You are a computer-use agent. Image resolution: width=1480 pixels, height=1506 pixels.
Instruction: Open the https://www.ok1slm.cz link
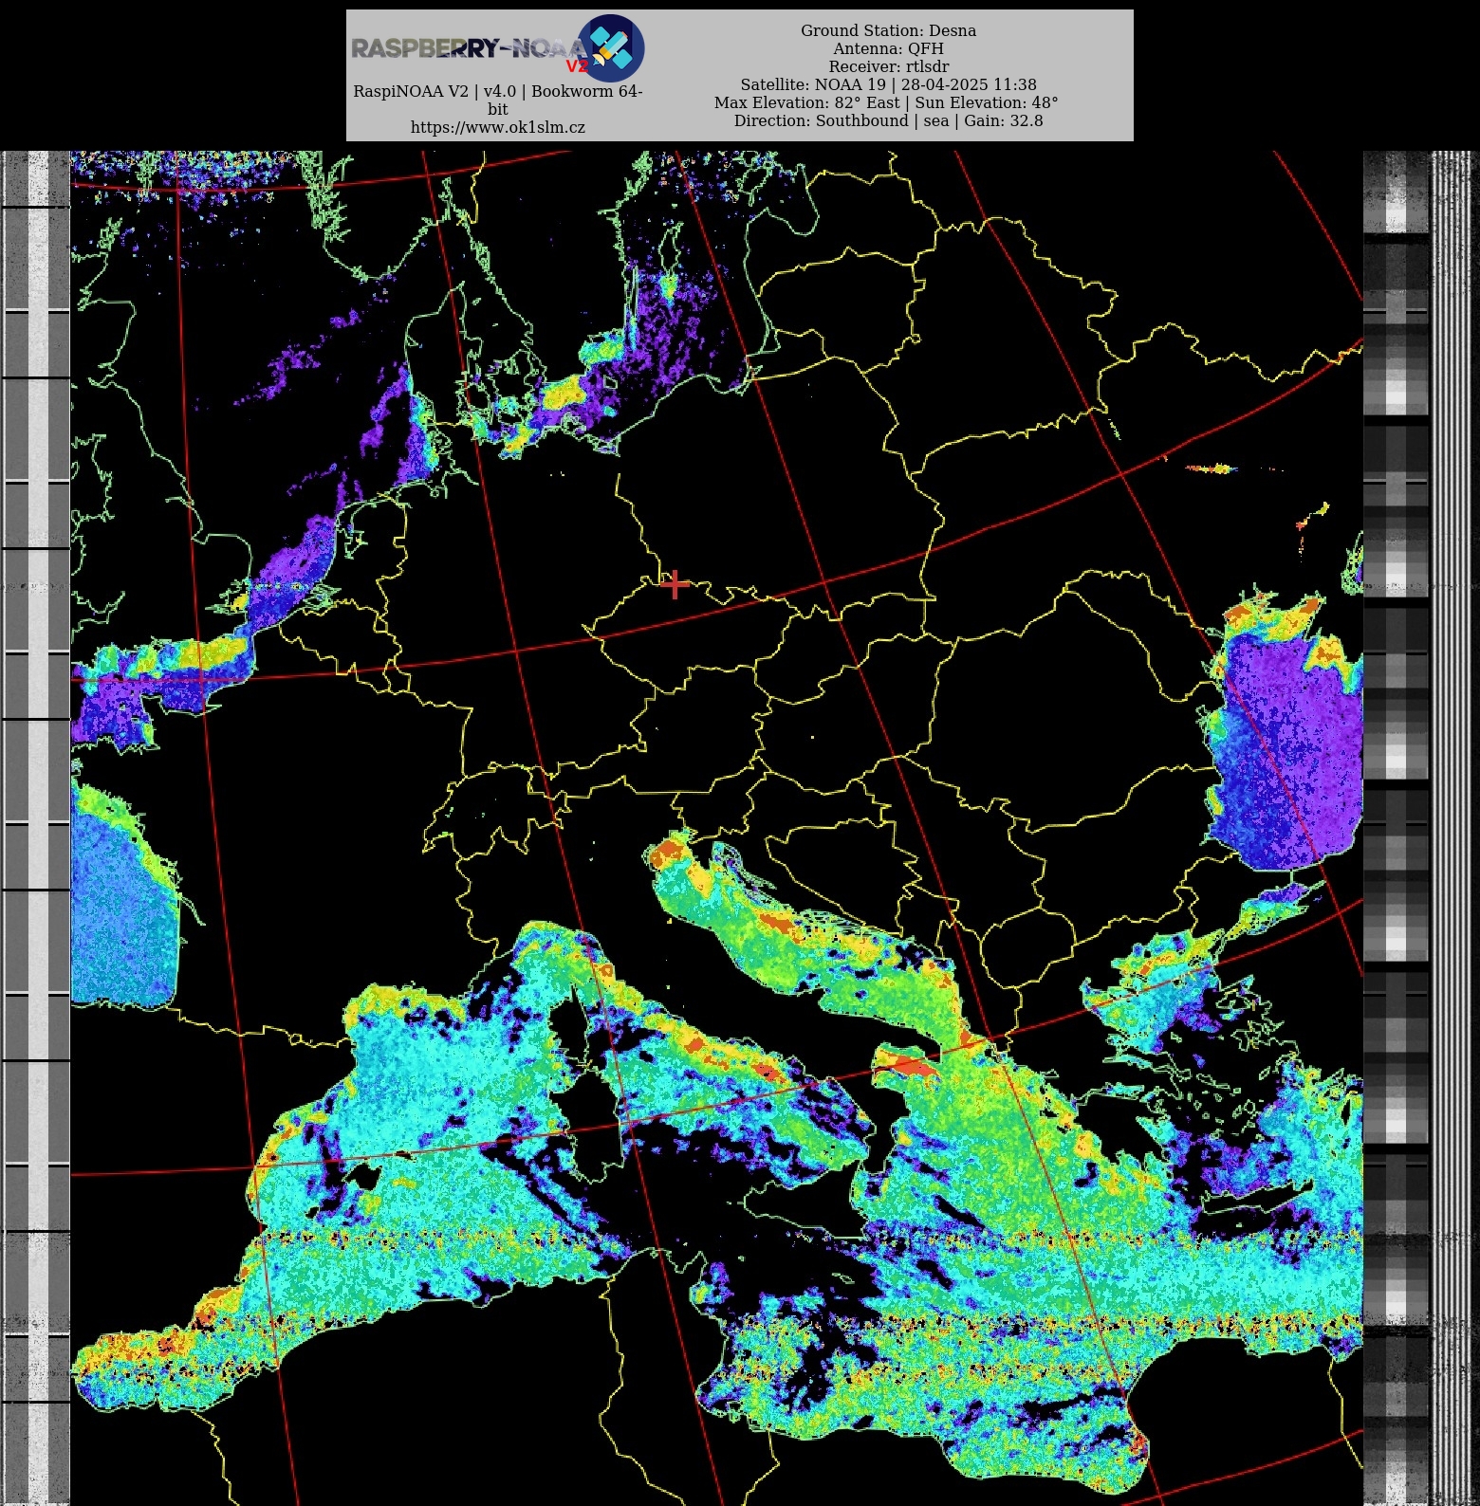pos(497,127)
